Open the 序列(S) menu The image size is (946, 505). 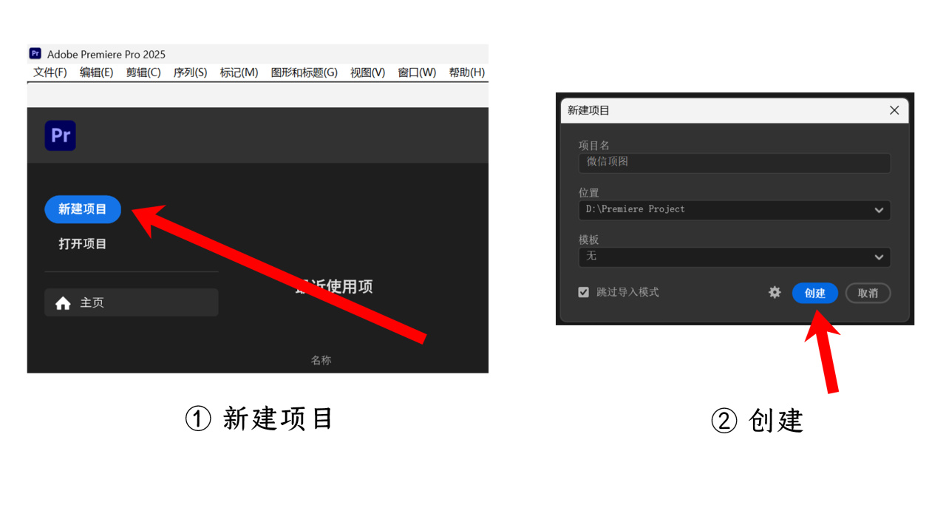tap(190, 72)
